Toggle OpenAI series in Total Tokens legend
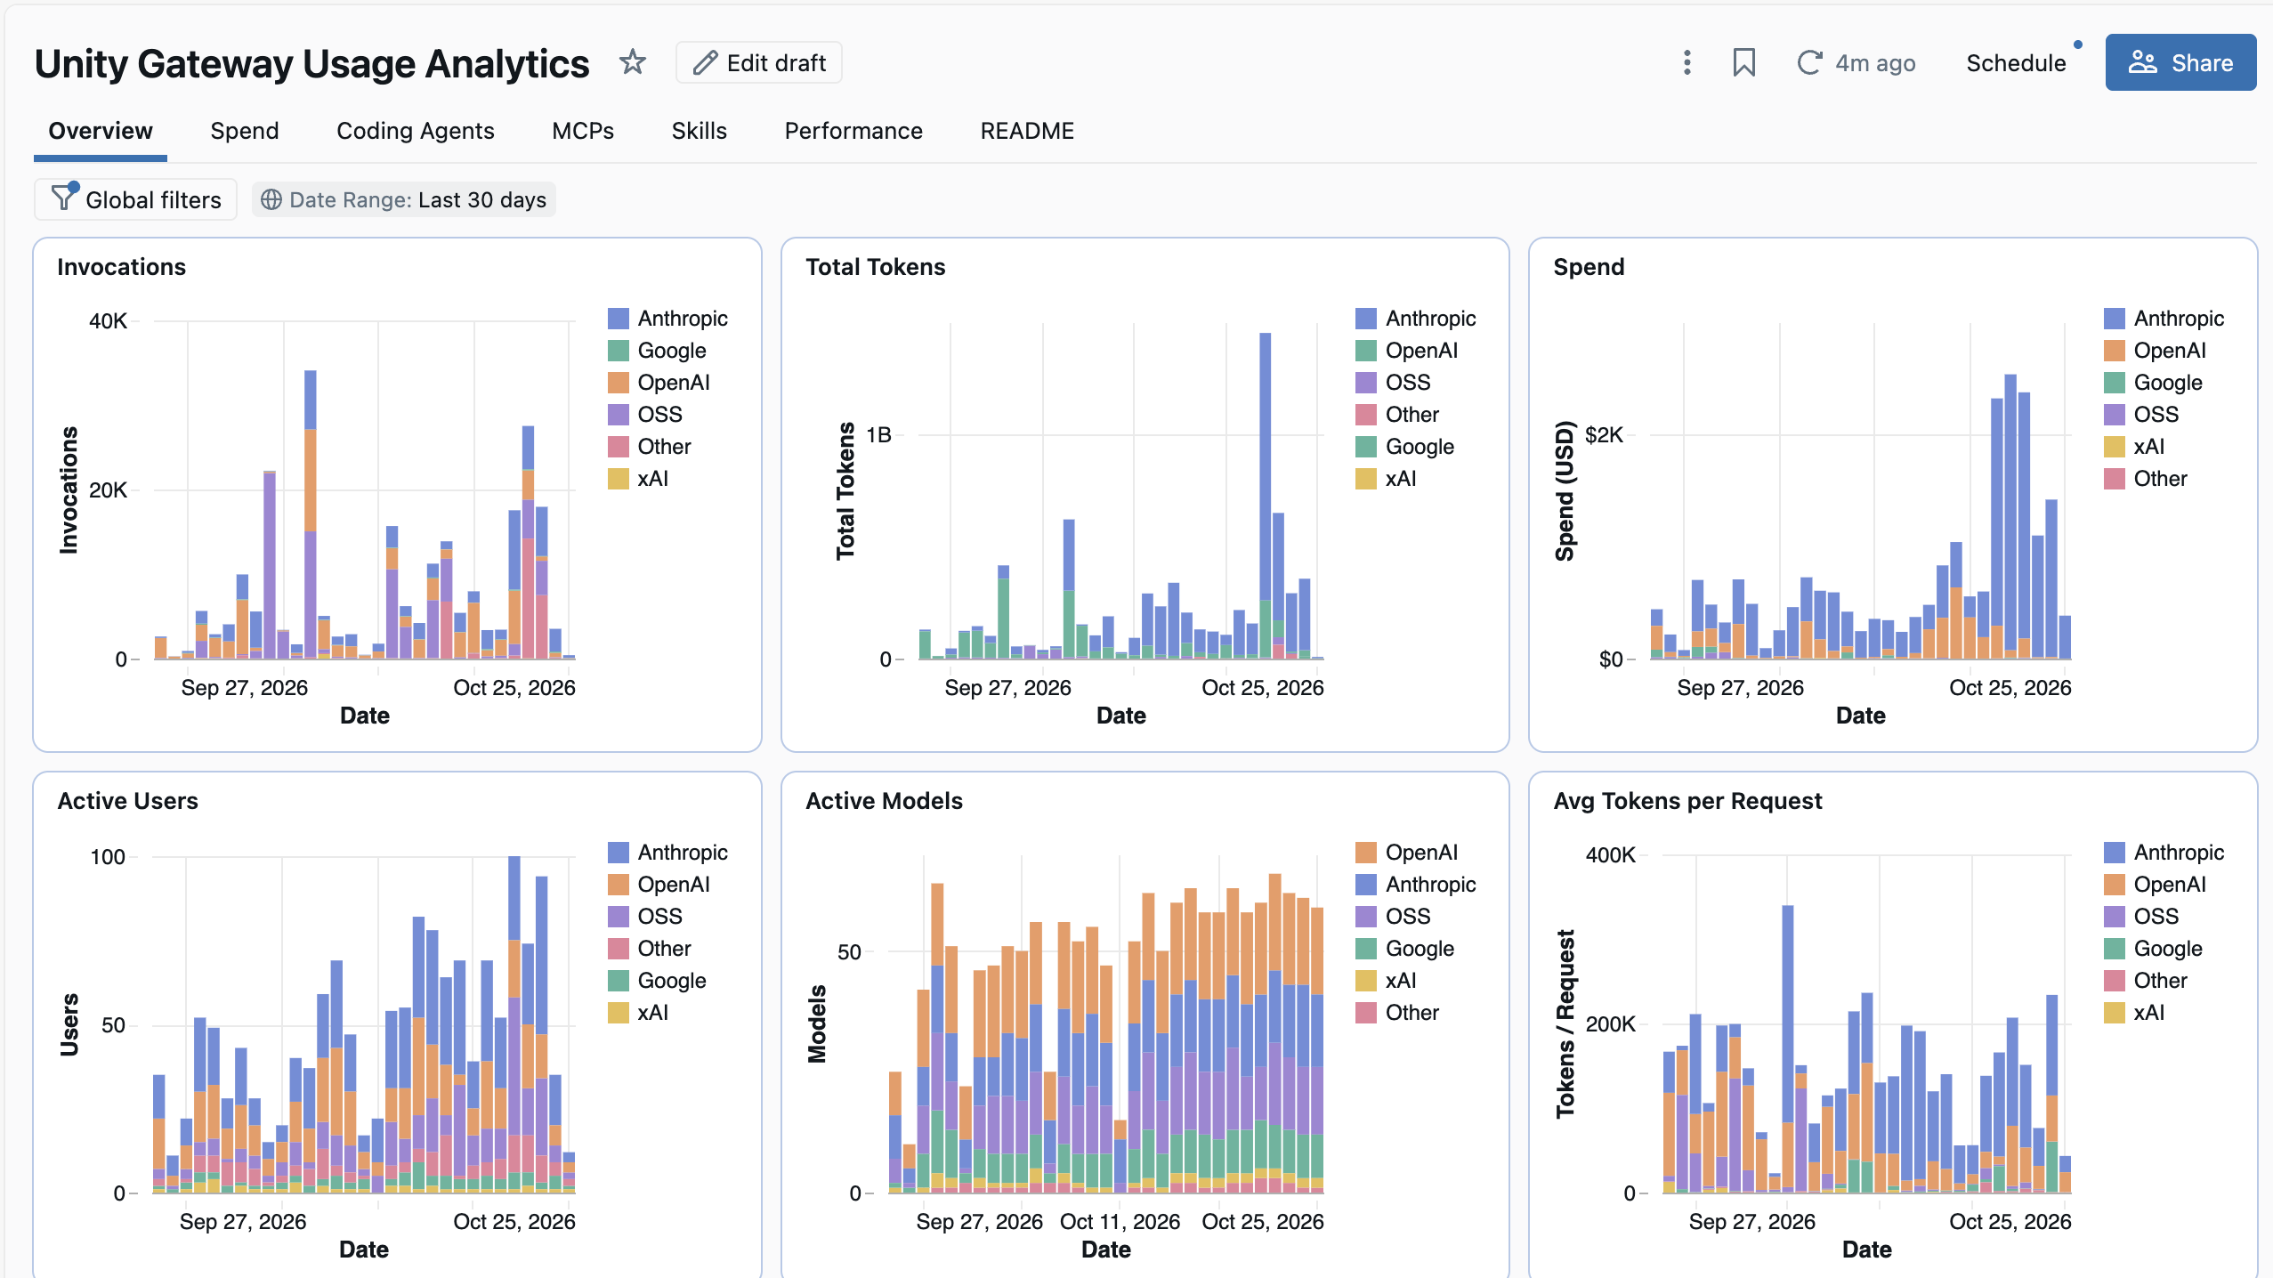This screenshot has width=2273, height=1278. pyautogui.click(x=1406, y=351)
